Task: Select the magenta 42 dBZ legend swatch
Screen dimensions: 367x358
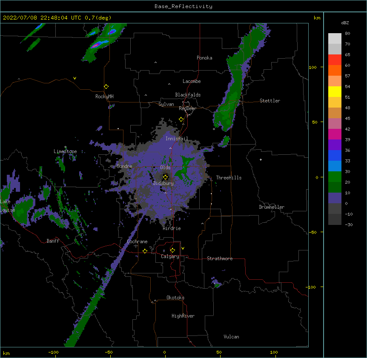Action: [335, 134]
